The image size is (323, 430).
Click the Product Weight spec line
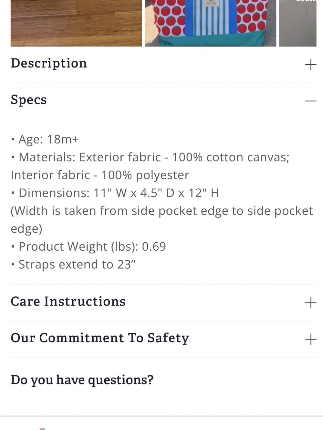pos(89,246)
